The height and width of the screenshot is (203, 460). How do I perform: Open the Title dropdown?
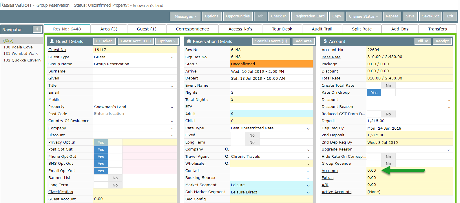tap(172, 86)
